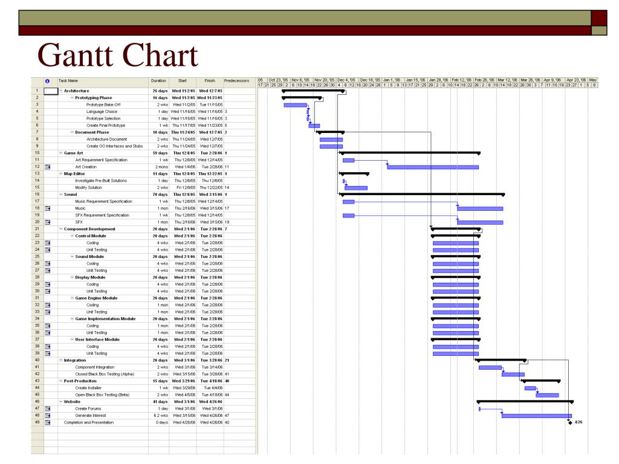Image resolution: width=619 pixels, height=464 pixels.
Task: Select the 'Architecture Document' task name
Action: tap(106, 140)
